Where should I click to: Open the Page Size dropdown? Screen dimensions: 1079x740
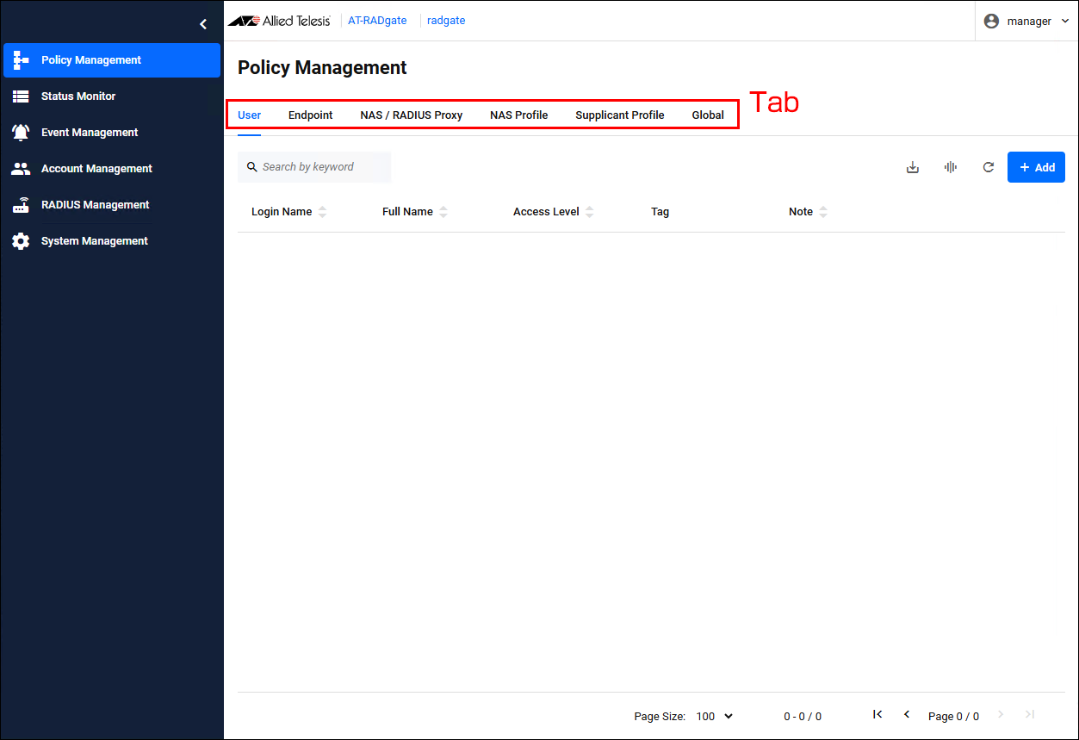tap(714, 716)
